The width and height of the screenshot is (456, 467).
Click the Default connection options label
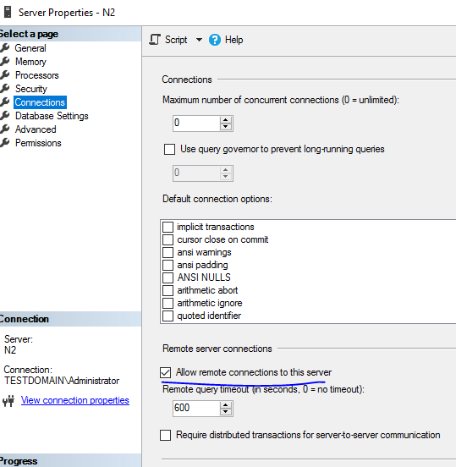217,199
